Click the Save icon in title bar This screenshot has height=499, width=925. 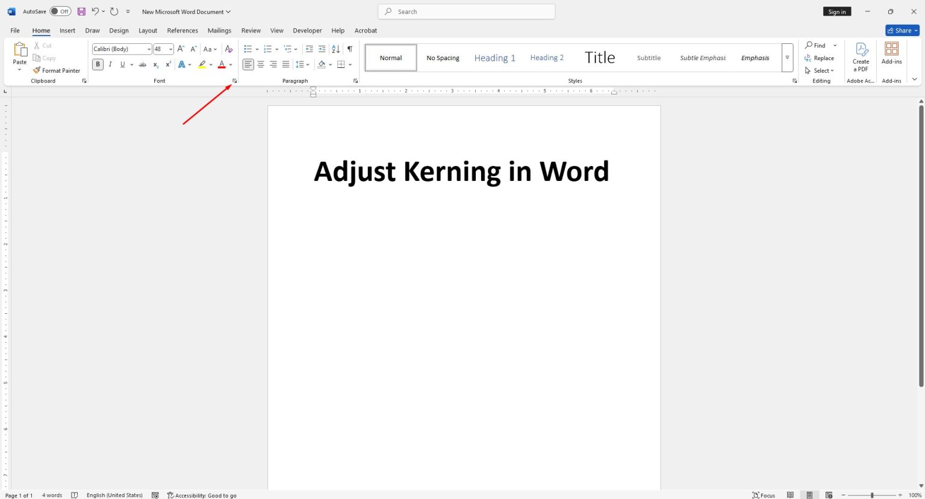(x=81, y=11)
